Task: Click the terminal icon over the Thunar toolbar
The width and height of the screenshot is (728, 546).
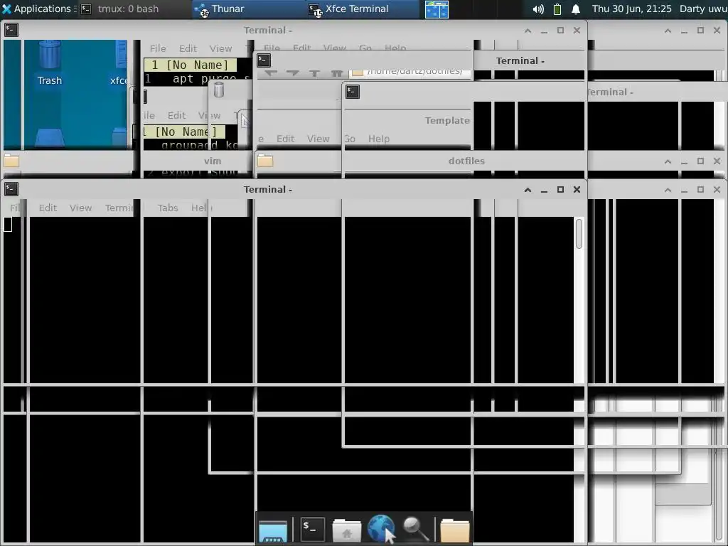Action: 264,60
